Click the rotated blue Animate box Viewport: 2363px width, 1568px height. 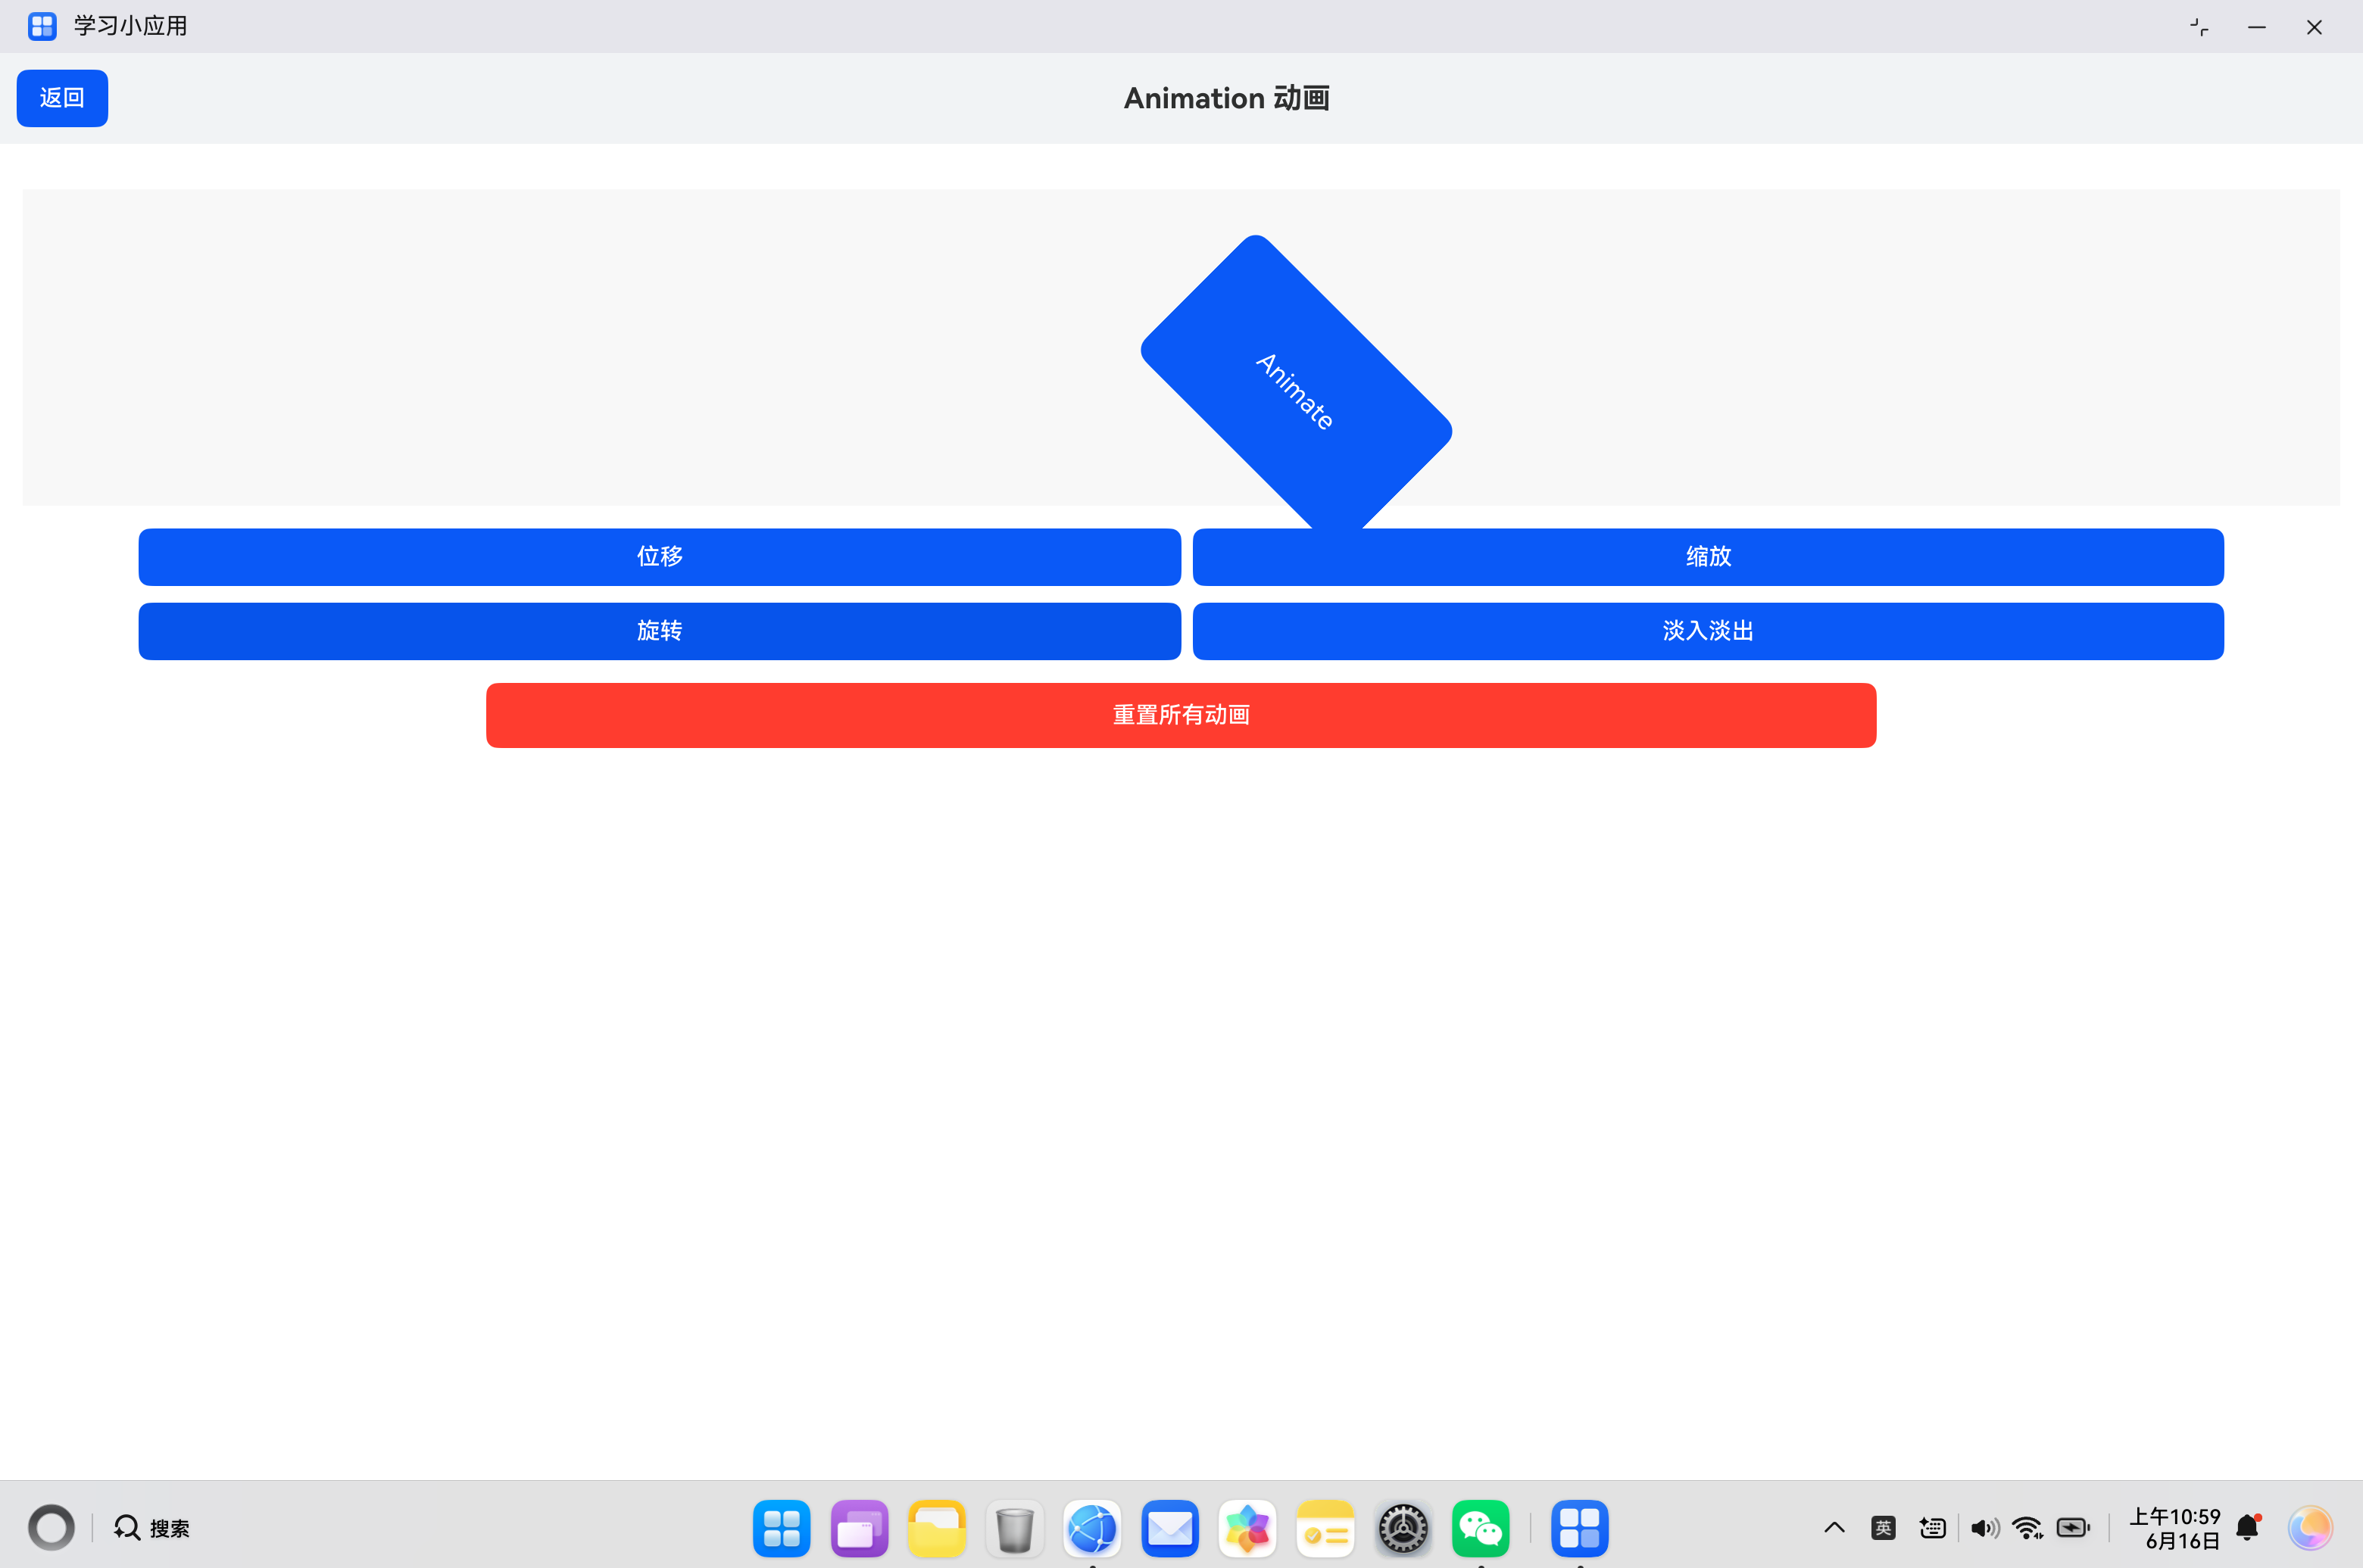coord(1296,390)
